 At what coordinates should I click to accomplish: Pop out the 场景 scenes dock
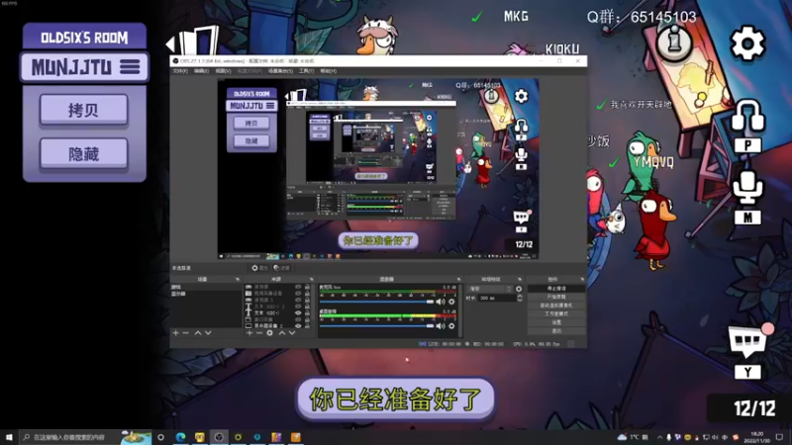pyautogui.click(x=238, y=279)
